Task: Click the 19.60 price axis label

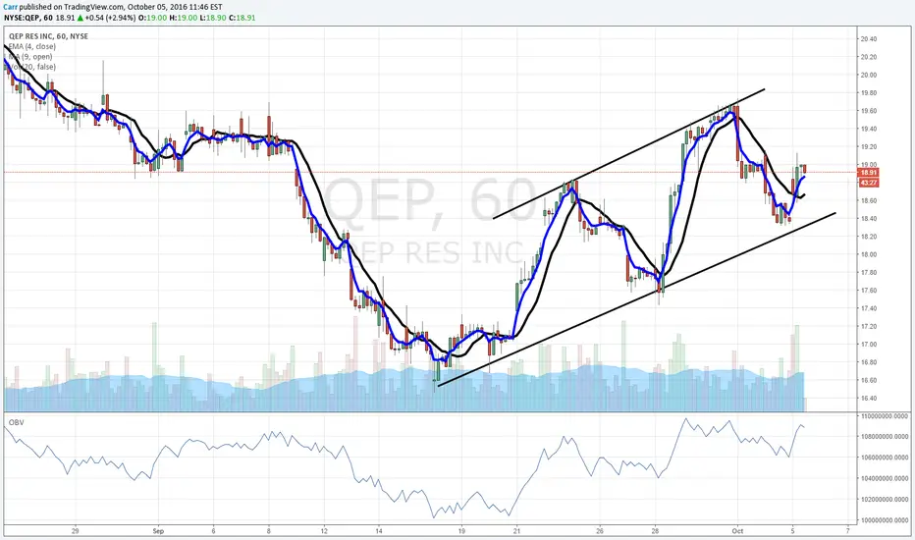Action: click(868, 111)
